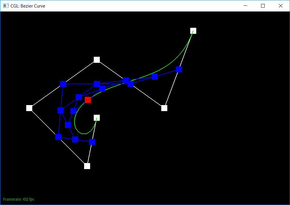Click the white control point at the curve's inner spiral end

pos(97,118)
